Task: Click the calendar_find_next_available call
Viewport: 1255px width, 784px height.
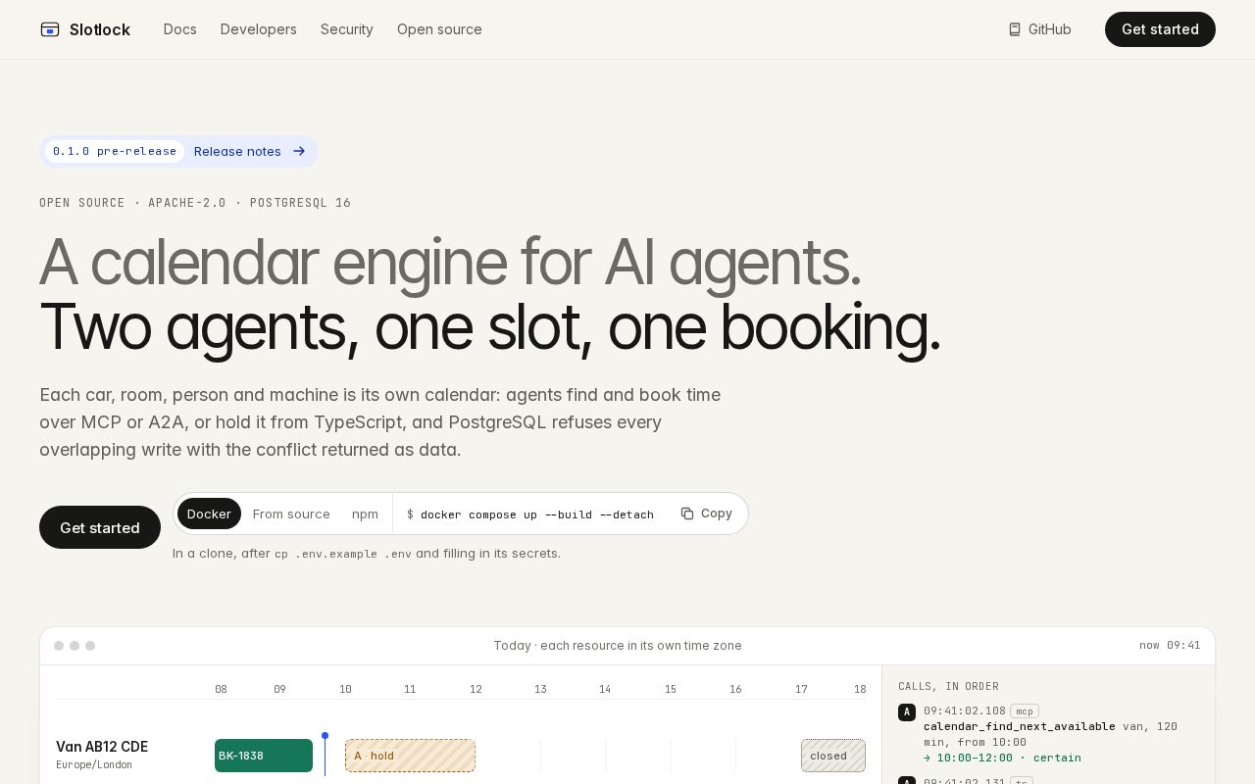Action: [x=1020, y=726]
